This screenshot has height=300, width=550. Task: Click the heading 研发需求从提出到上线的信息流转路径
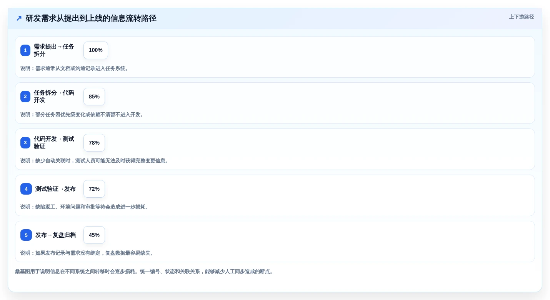point(91,18)
